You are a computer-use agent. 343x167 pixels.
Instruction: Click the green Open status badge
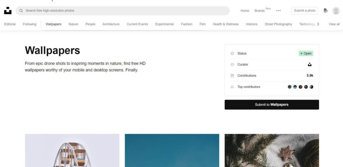306,53
